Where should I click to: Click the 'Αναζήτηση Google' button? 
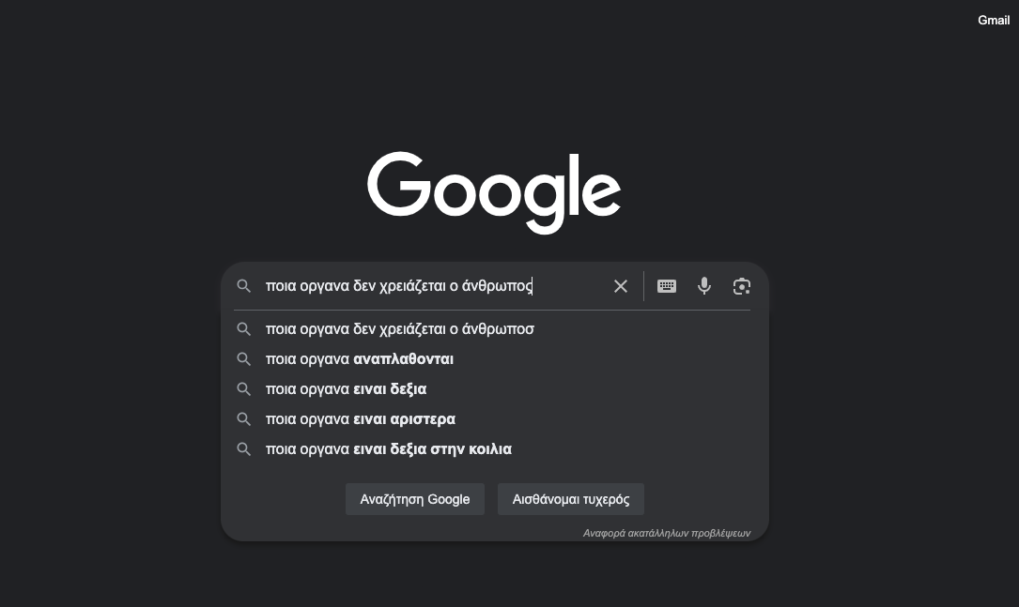tap(414, 499)
